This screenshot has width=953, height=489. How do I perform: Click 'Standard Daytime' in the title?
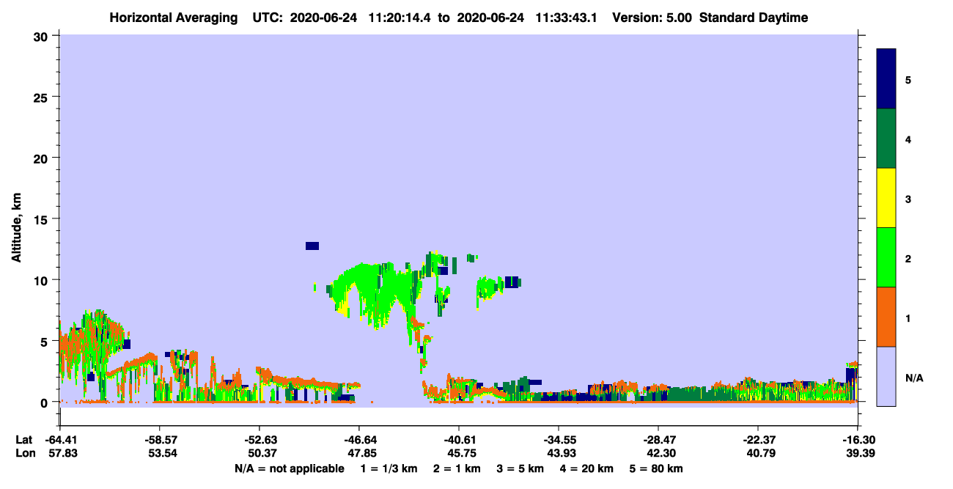tap(754, 18)
